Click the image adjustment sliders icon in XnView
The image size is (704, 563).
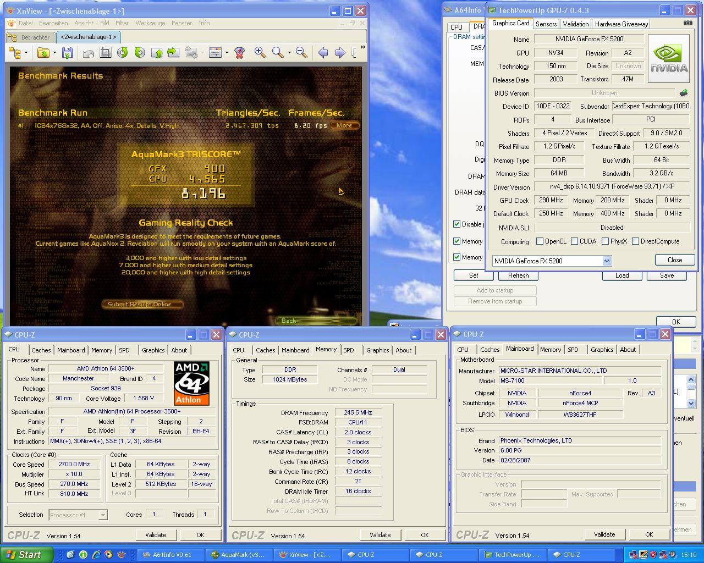point(215,53)
